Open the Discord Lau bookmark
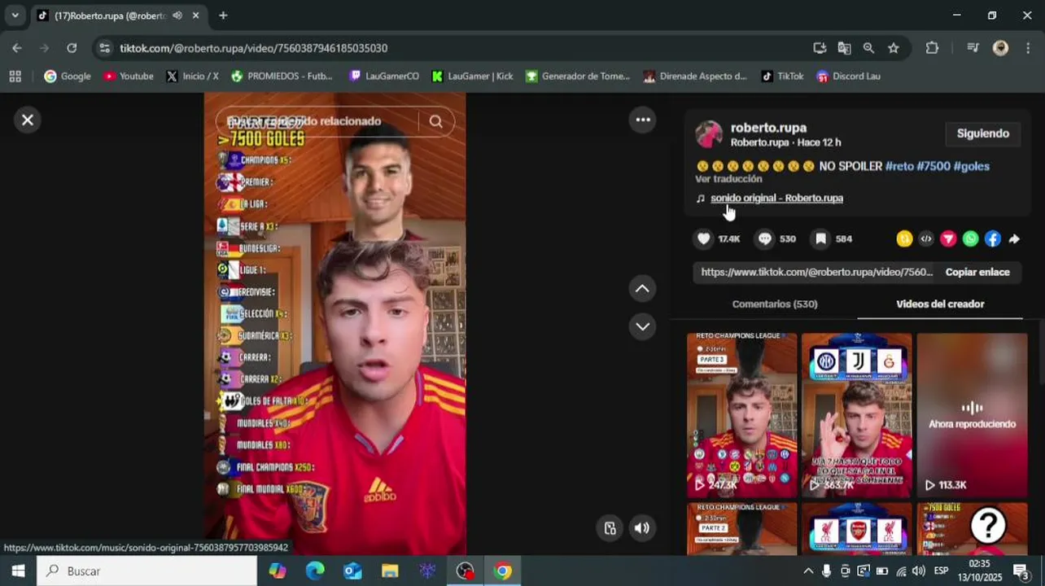The width and height of the screenshot is (1045, 586). 848,77
